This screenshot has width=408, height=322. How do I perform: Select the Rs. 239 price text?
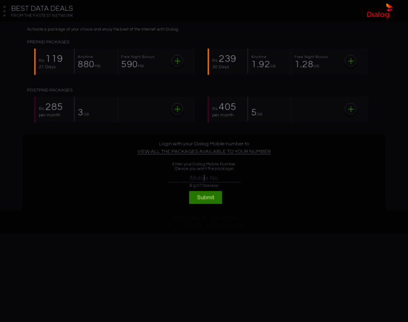[x=224, y=59]
